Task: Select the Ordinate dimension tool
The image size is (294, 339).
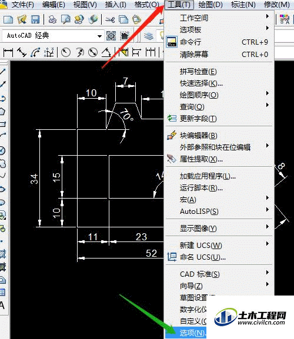Action: 49,52
